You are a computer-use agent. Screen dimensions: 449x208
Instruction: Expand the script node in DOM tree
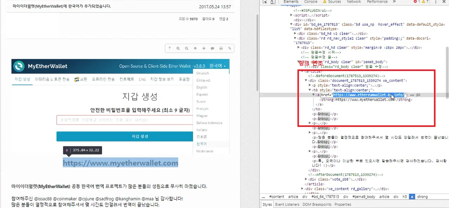coord(291,15)
